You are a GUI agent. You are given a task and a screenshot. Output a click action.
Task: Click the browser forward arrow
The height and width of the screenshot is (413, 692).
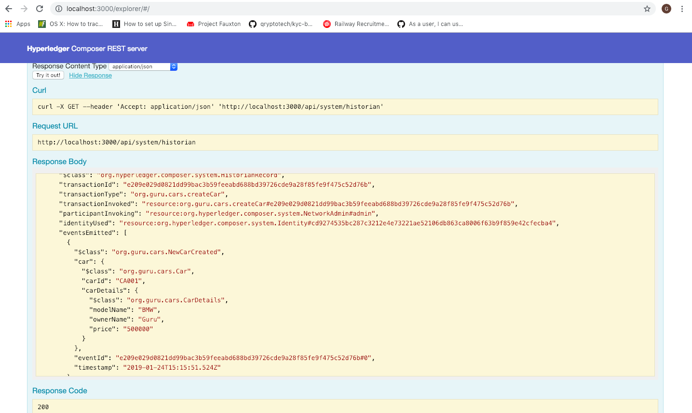[x=24, y=9]
